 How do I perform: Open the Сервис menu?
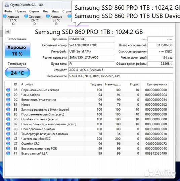coord(34,11)
